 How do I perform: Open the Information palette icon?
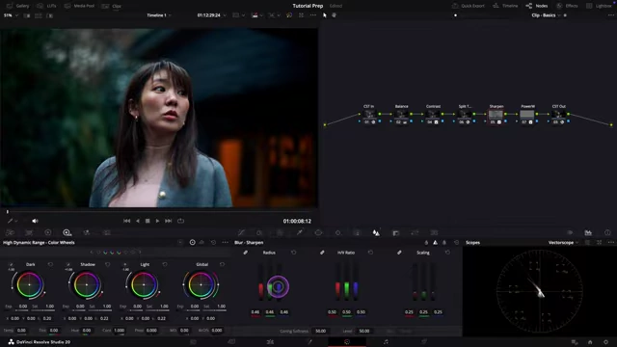pyautogui.click(x=607, y=233)
